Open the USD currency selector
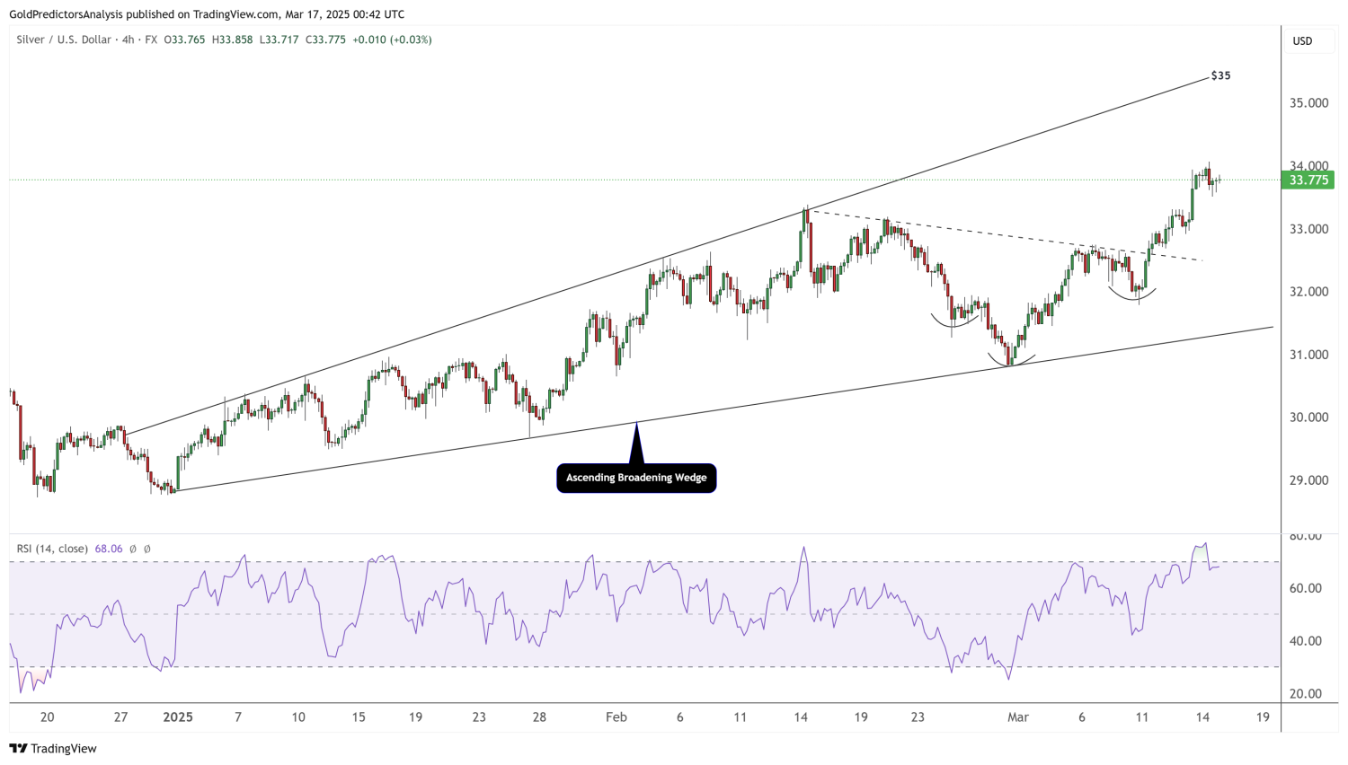Screen dimensions: 1348x765 point(1302,41)
